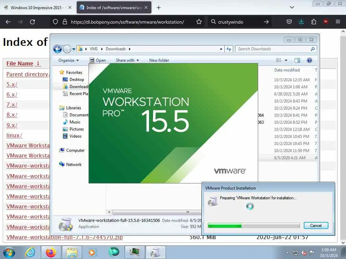Open the Firefox extensions puzzle icon
Viewport: 346px width, 259px height.
(x=314, y=22)
